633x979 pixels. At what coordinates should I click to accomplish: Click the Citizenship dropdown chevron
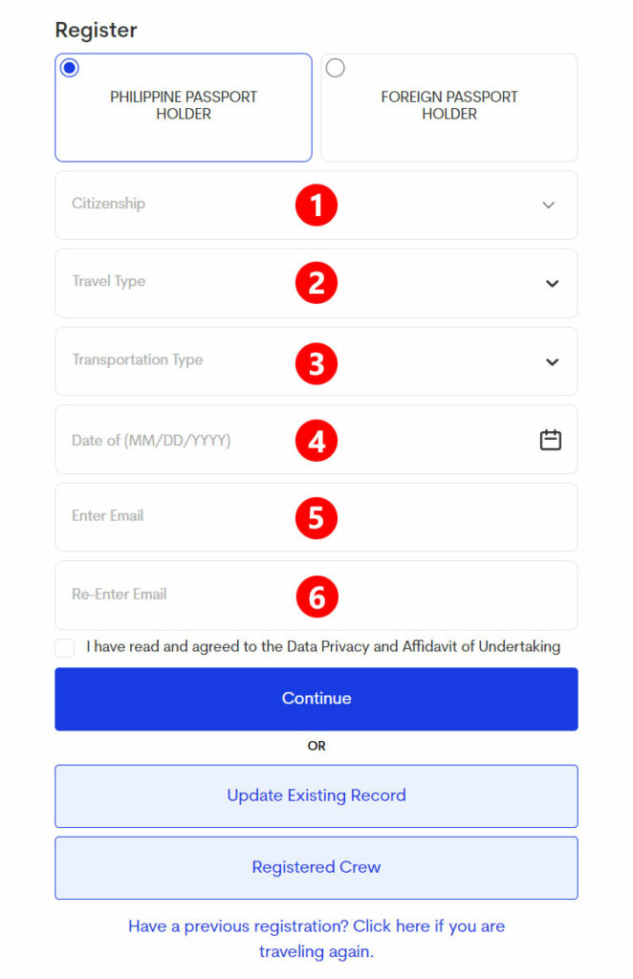(x=548, y=205)
